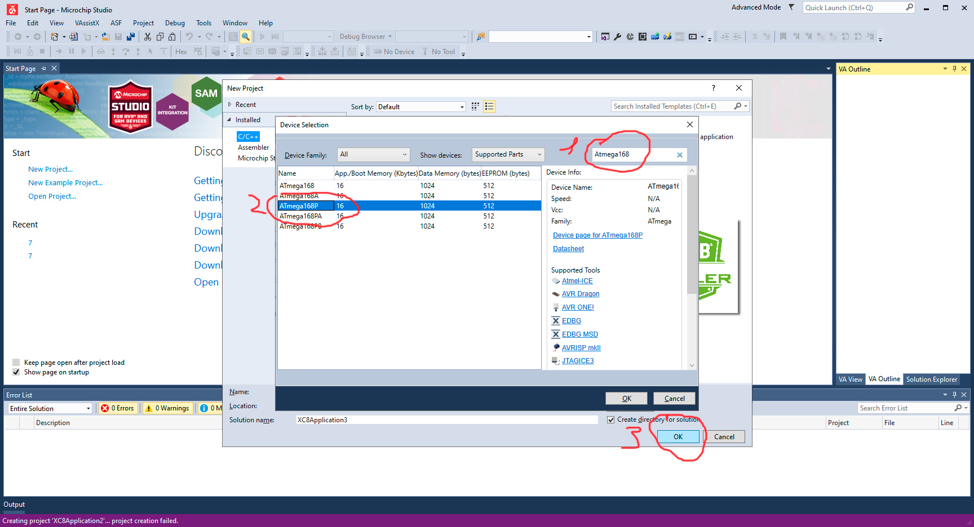Switch to the Solution Explorer tab

932,379
